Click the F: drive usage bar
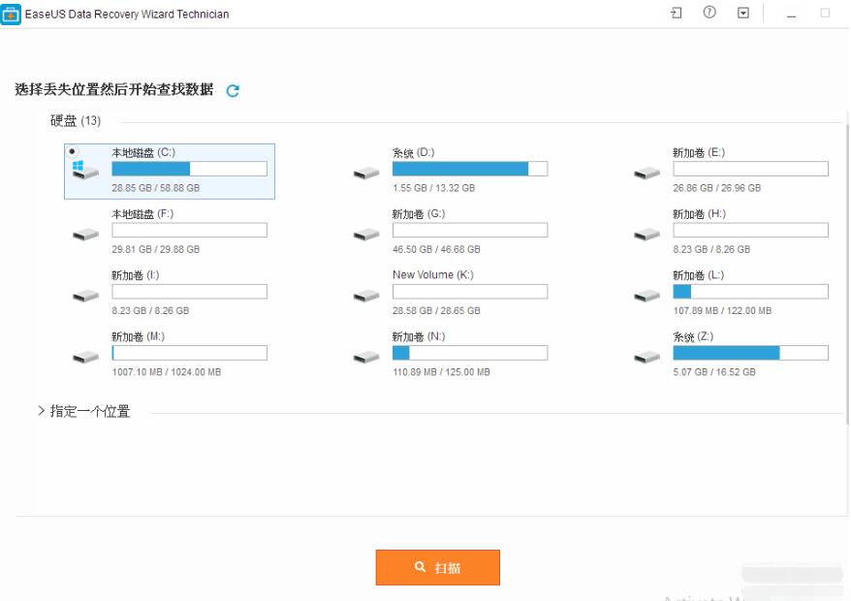 click(189, 230)
